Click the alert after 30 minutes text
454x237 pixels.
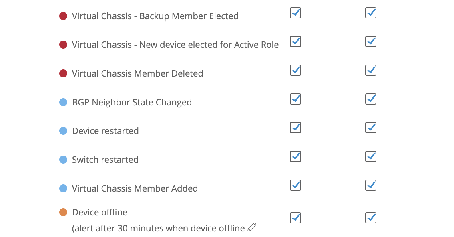coord(158,228)
